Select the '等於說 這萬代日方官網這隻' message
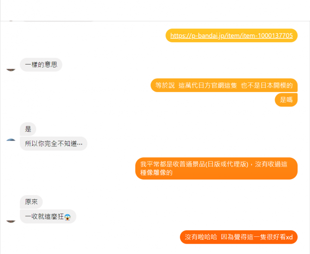The image size is (310, 254). click(224, 85)
